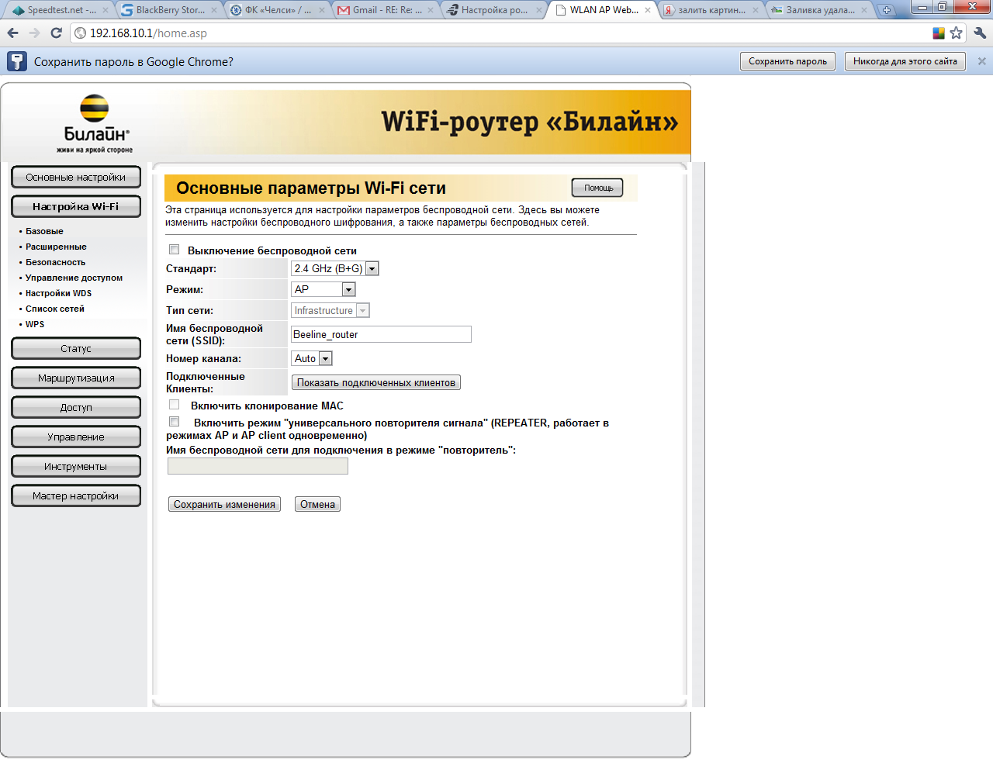Open the Маршрутизация sidebar section
The height and width of the screenshot is (763, 993).
[76, 378]
